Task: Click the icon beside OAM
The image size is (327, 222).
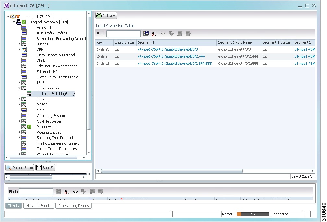Action: [24, 110]
